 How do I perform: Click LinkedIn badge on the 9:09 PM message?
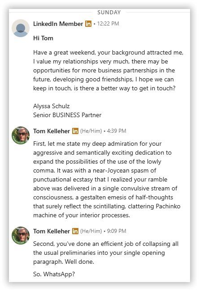pos(75,231)
